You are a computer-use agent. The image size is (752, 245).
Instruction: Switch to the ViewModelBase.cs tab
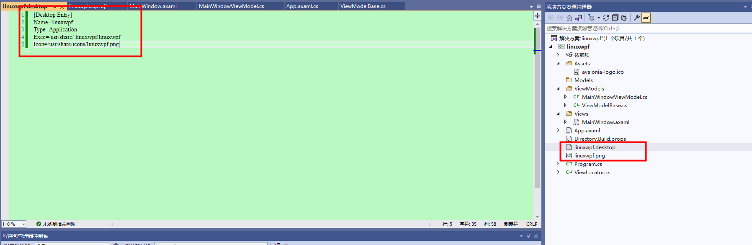363,6
